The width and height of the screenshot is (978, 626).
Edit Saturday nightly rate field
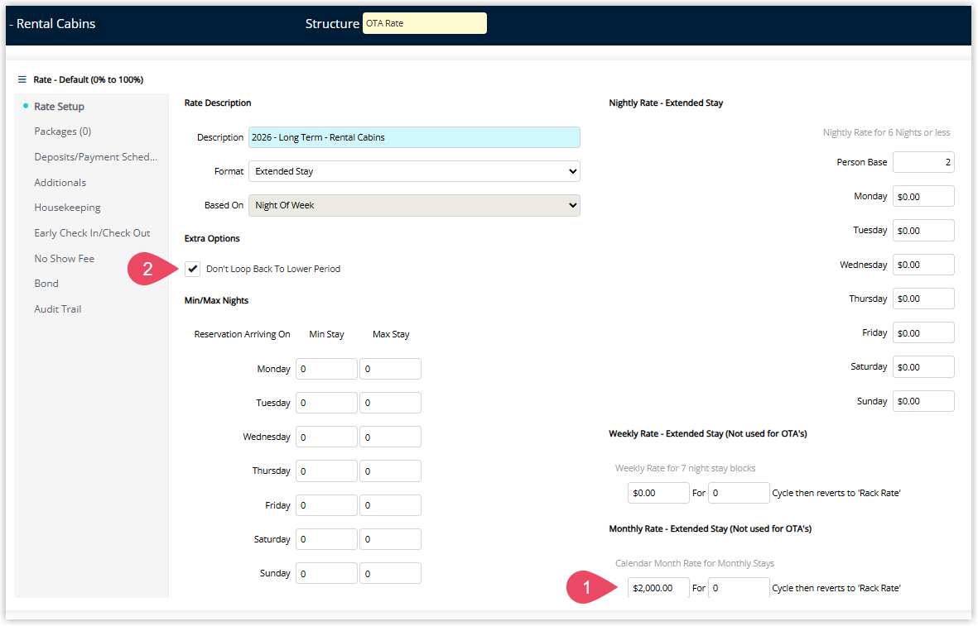pyautogui.click(x=923, y=367)
